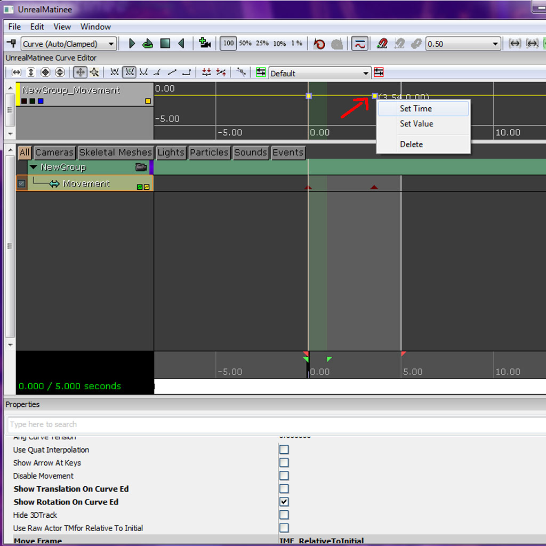Collapse the NewGroup track group
The image size is (546, 546).
34,167
